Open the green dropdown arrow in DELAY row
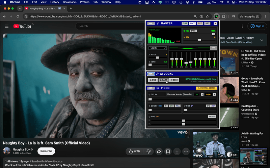The height and width of the screenshot is (168, 270). 196,94
